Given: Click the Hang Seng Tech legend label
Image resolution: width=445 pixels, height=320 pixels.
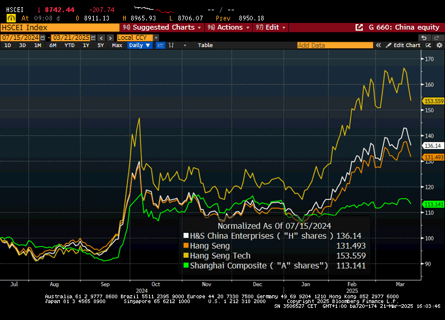Looking at the screenshot, I should click(x=220, y=255).
